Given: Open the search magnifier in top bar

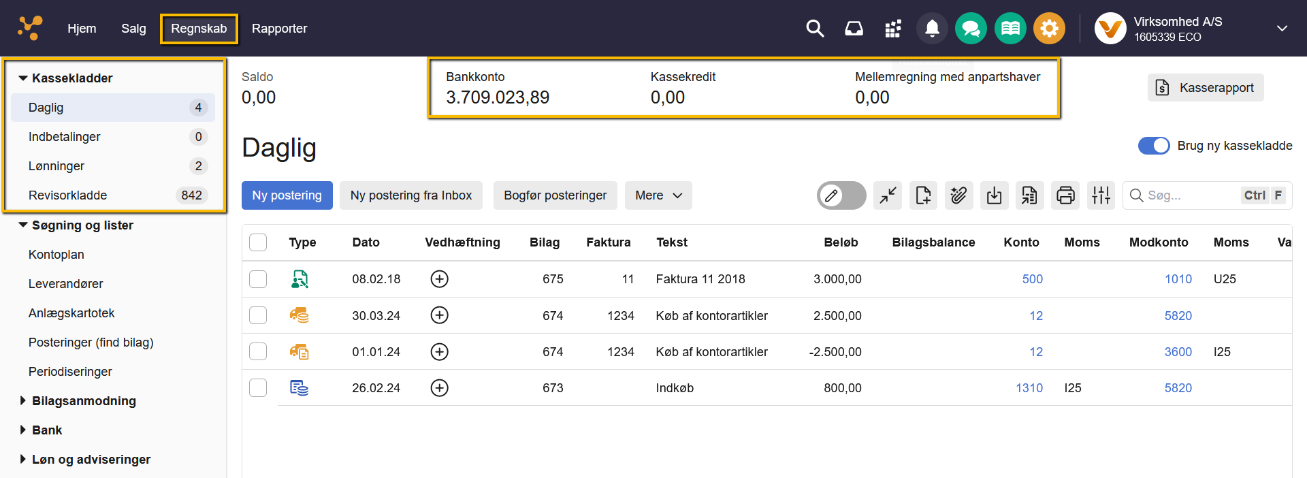Looking at the screenshot, I should [815, 29].
